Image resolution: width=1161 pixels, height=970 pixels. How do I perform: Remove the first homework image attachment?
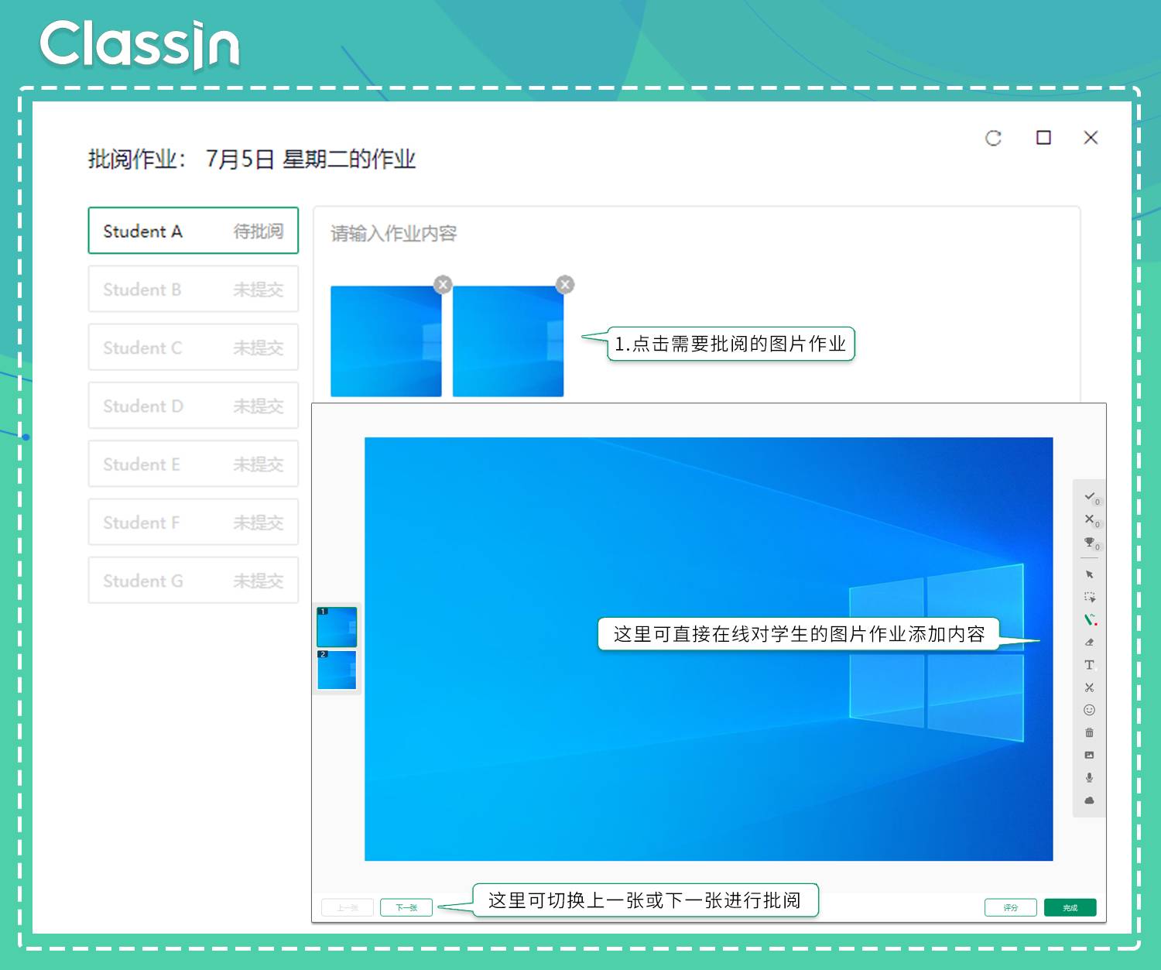tap(443, 284)
